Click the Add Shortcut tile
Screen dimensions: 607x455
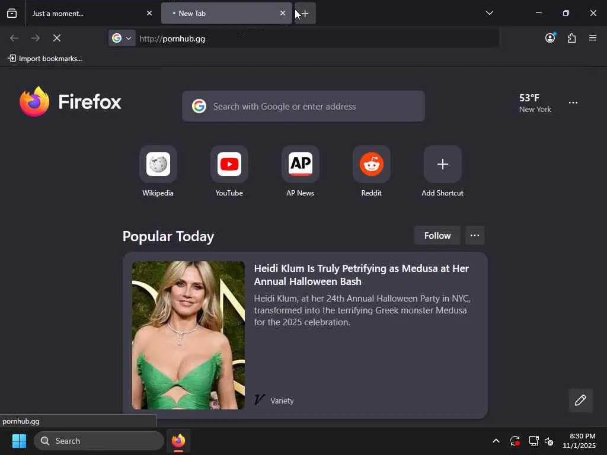(442, 171)
